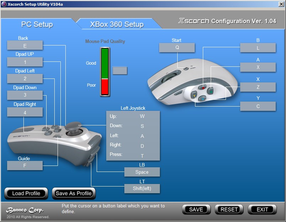This screenshot has width=286, height=222.
Task: Select the B button field showing L
Action: pyautogui.click(x=258, y=48)
